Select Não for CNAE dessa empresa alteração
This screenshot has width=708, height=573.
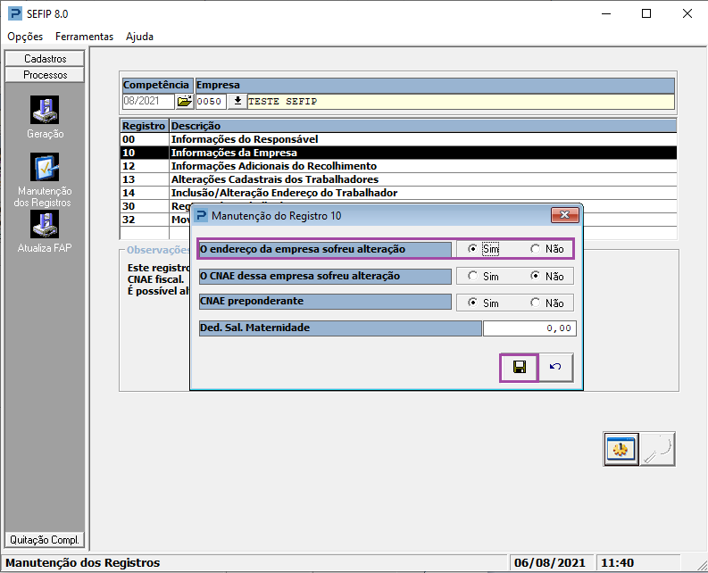pyautogui.click(x=547, y=277)
